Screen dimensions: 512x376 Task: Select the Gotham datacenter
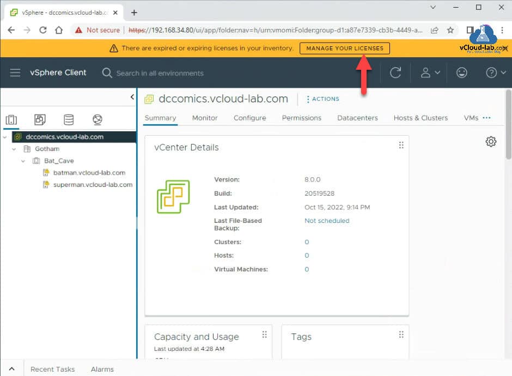click(x=47, y=149)
